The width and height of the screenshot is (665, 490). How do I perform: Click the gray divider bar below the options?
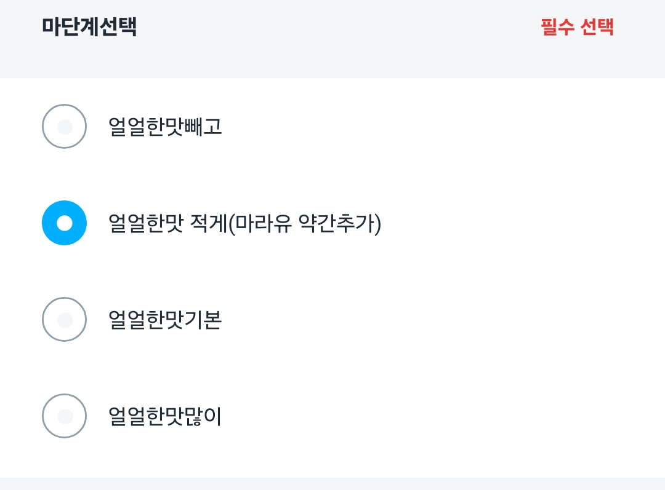332,483
